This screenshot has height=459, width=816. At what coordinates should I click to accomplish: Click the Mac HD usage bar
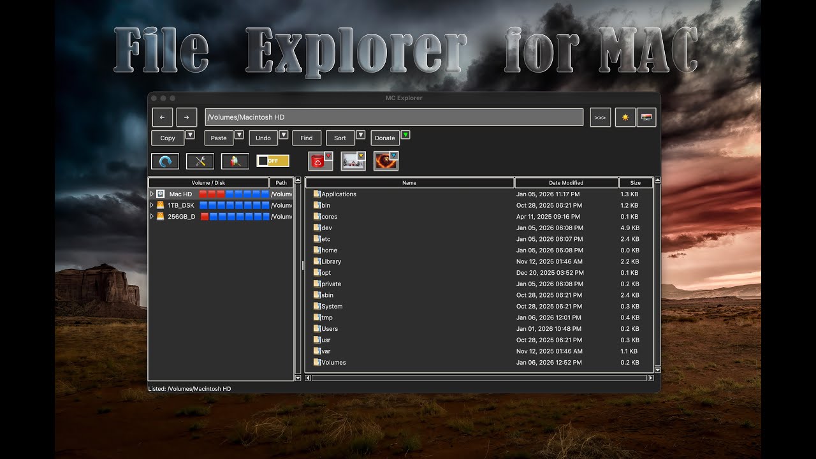coord(234,194)
